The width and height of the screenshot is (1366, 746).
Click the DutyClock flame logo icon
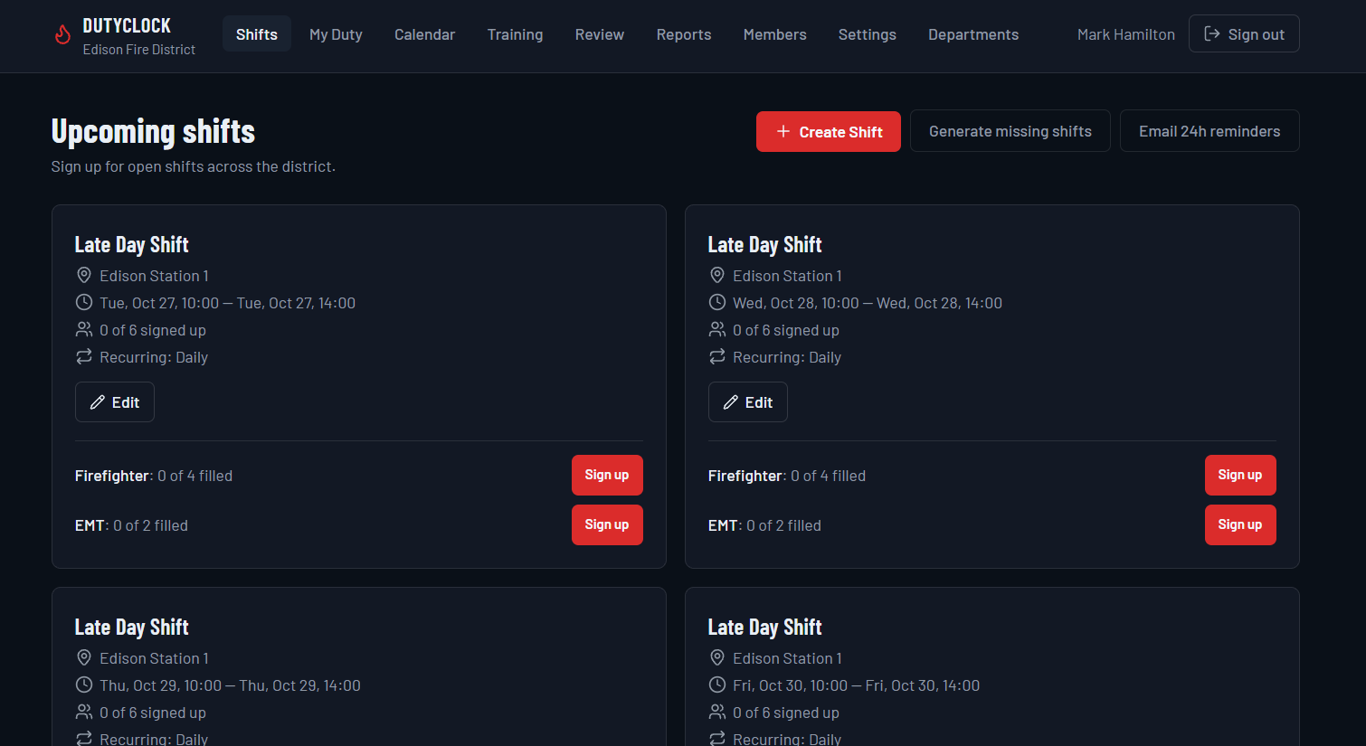62,34
